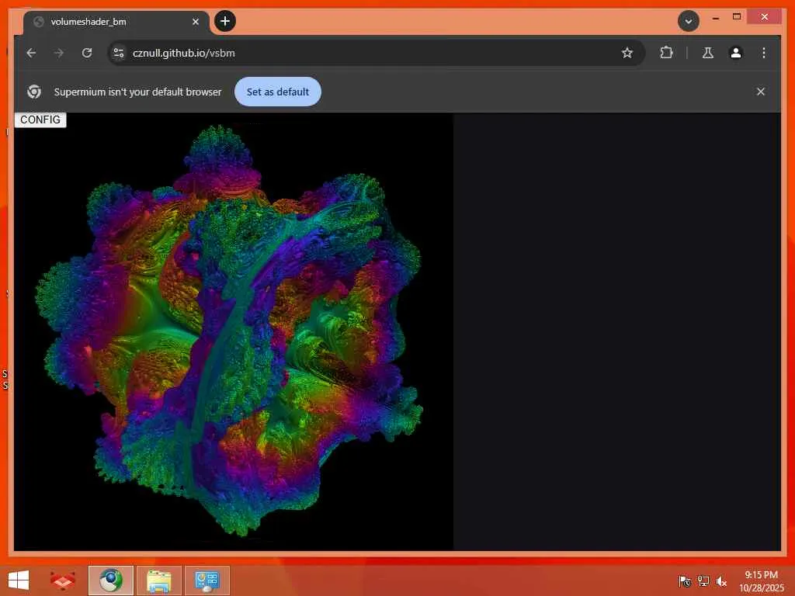Image resolution: width=795 pixels, height=596 pixels.
Task: Open a new tab with plus button
Action: coord(225,21)
